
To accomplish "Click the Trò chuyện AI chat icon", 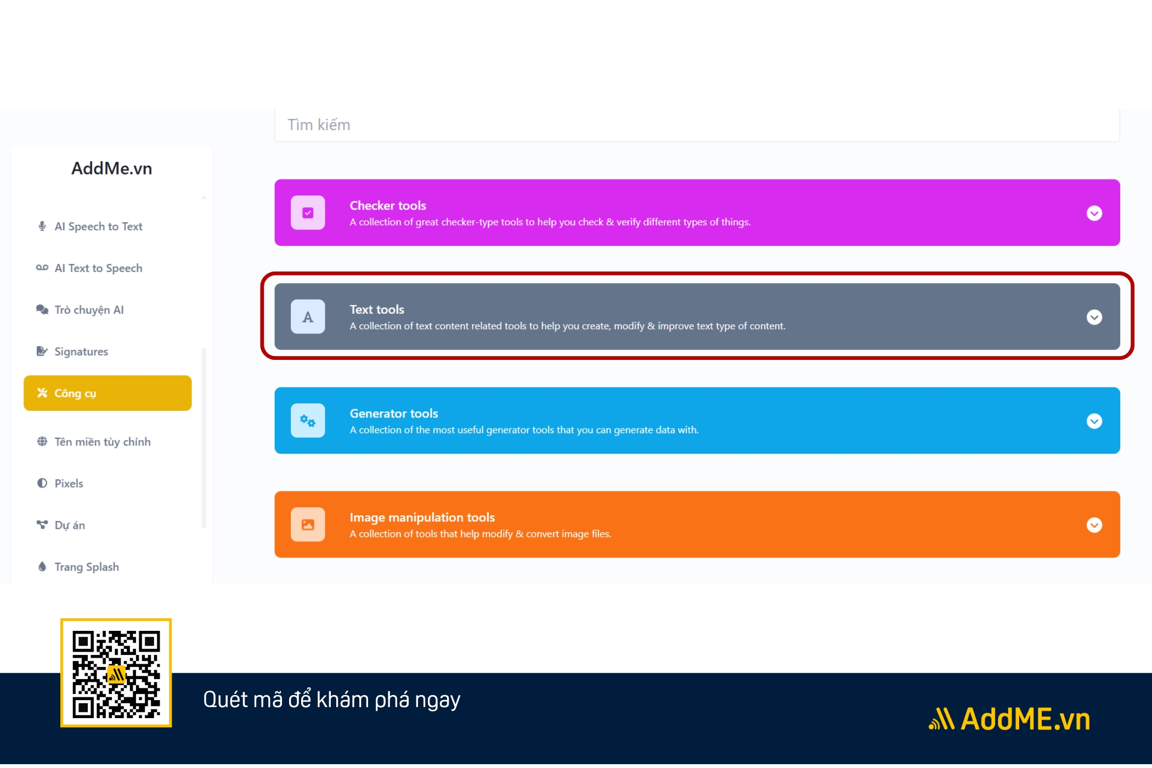I will pyautogui.click(x=41, y=309).
